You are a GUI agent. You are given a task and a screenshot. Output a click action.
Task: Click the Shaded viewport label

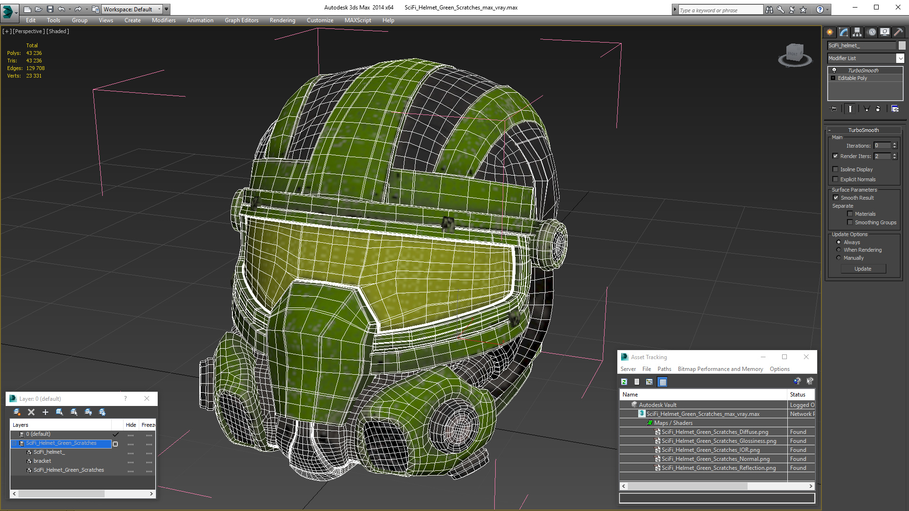(x=58, y=31)
